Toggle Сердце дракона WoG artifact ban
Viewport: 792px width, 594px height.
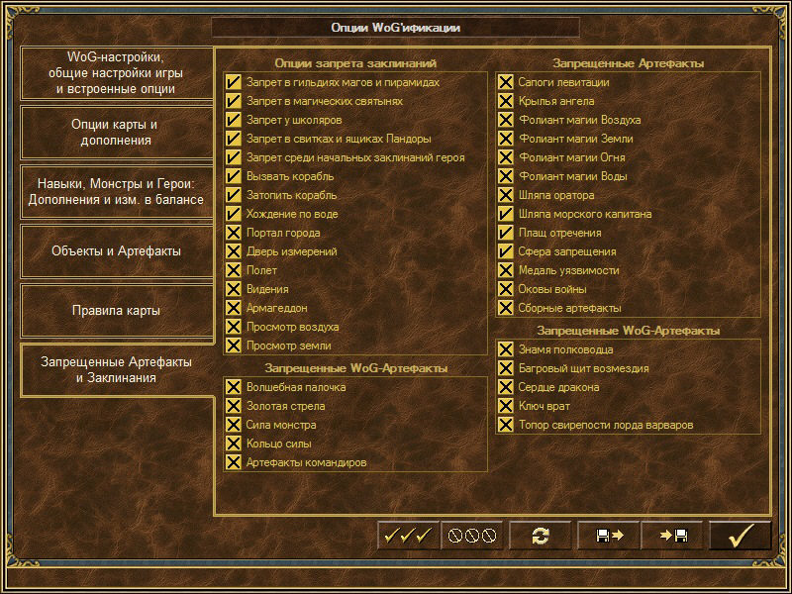click(506, 388)
